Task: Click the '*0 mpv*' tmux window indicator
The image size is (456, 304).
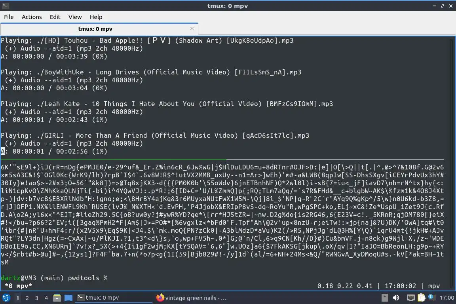Action: click(18, 286)
